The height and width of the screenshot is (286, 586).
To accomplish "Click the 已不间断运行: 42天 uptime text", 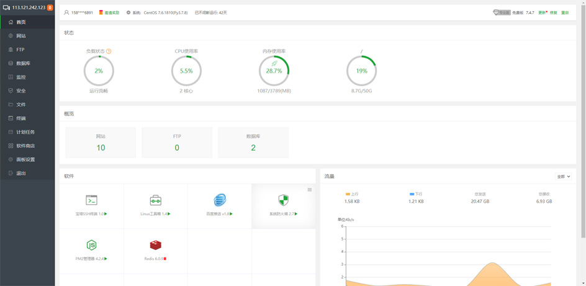I will point(211,12).
